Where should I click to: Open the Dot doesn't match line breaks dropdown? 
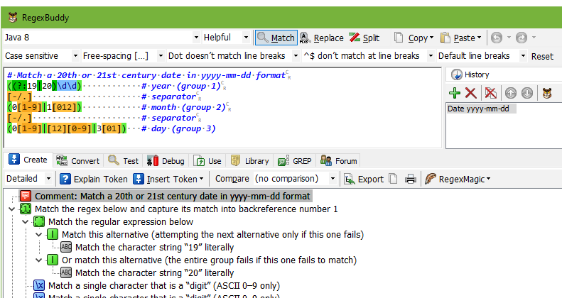[296, 56]
